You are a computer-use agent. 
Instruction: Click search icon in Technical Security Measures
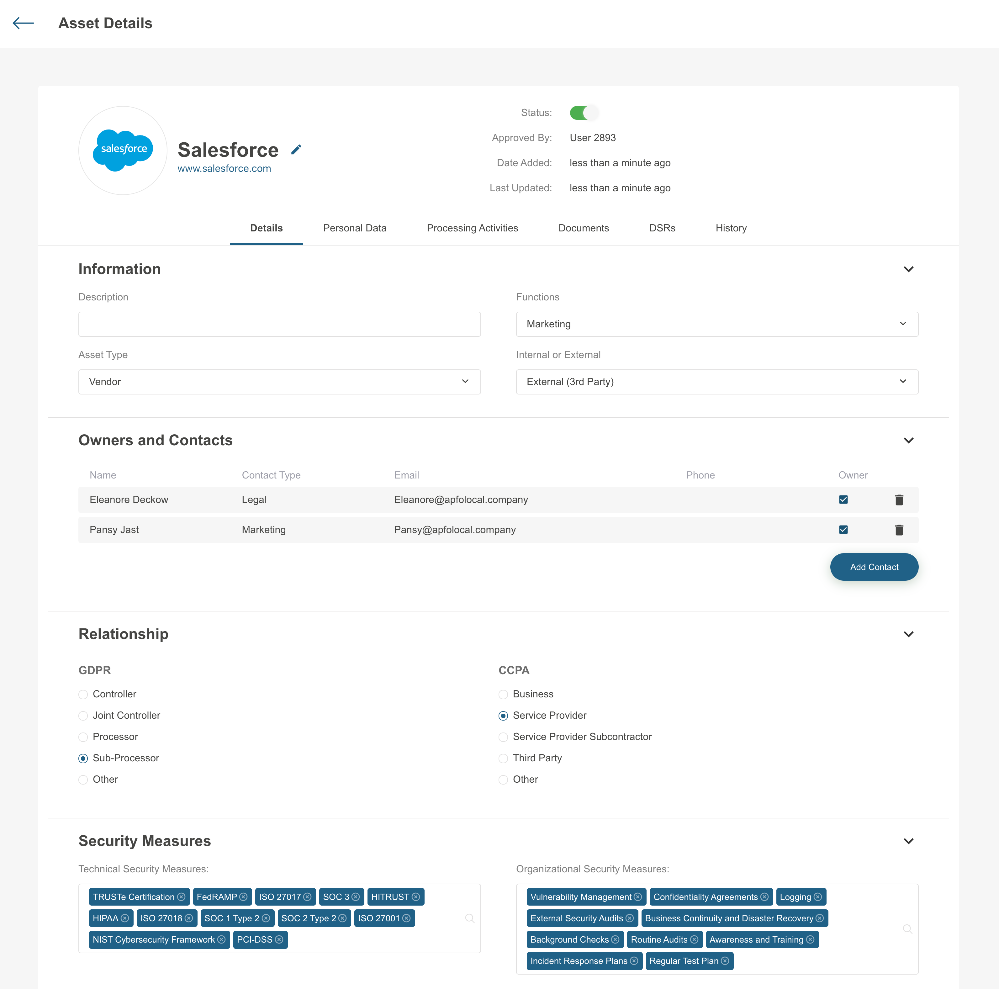tap(469, 918)
